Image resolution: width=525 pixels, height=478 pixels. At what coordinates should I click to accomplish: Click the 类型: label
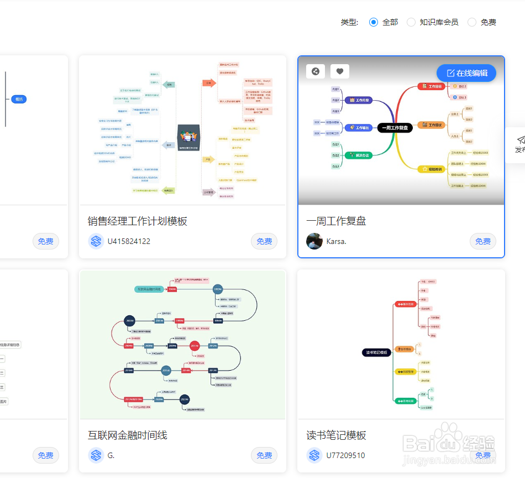350,23
